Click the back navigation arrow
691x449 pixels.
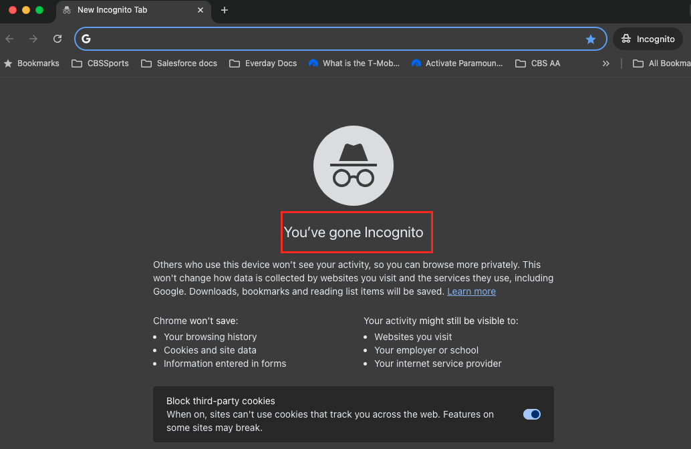[x=10, y=39]
